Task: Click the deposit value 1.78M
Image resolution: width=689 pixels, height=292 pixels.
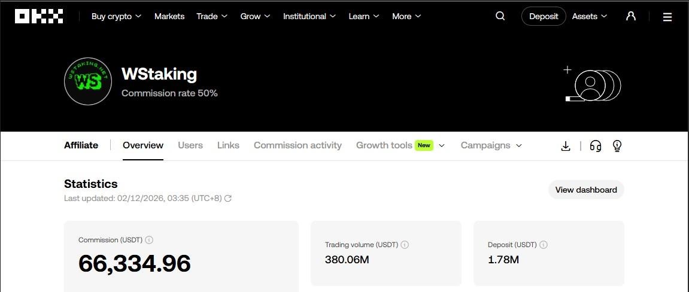Action: (x=503, y=260)
